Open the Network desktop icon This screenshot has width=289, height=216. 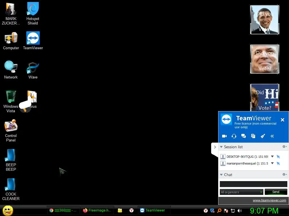pyautogui.click(x=11, y=70)
